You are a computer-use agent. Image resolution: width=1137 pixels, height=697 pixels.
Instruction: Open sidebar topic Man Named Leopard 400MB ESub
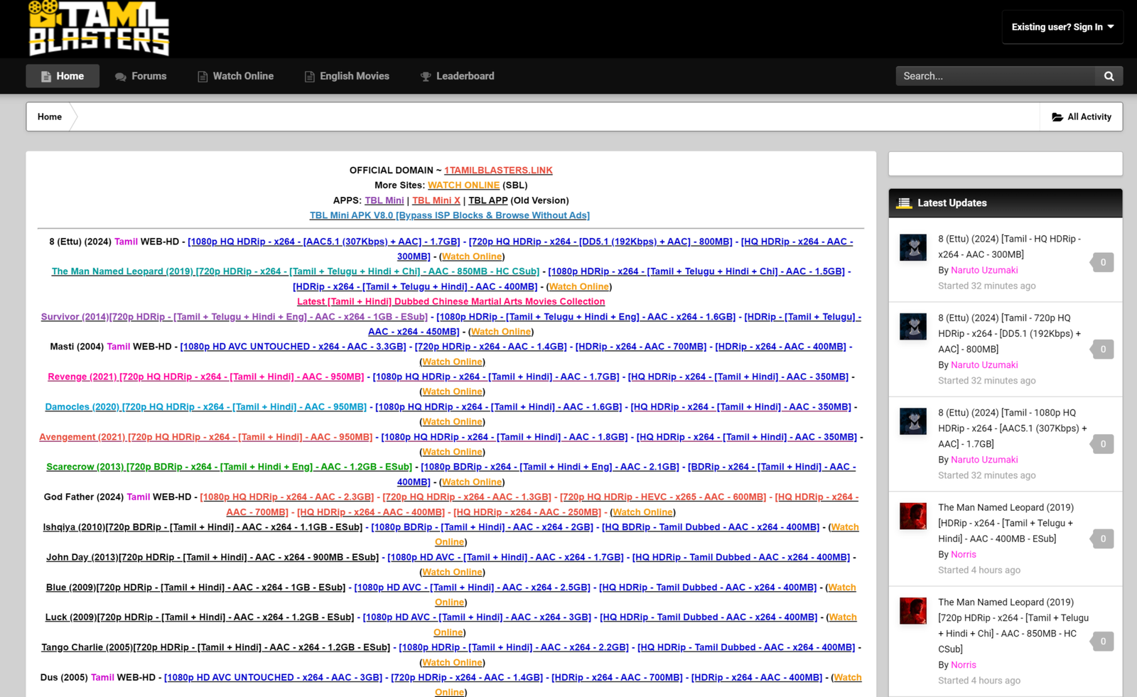pos(1006,523)
